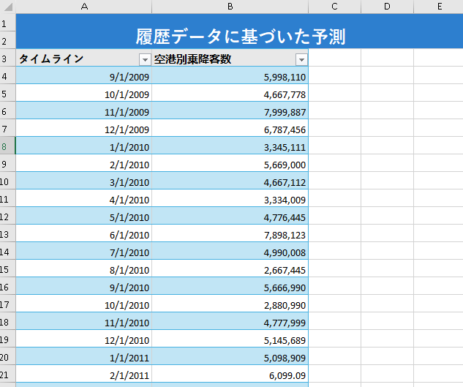Screen dimensions: 463x387
Task: Open the タイムライン column filter dropdown
Action: (145, 60)
